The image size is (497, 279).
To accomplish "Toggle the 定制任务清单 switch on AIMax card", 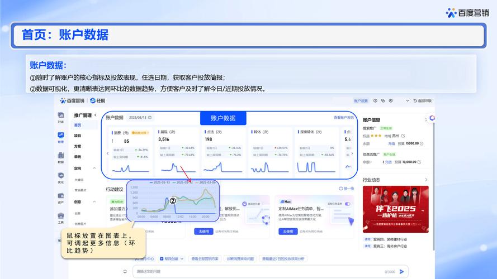I will [348, 204].
